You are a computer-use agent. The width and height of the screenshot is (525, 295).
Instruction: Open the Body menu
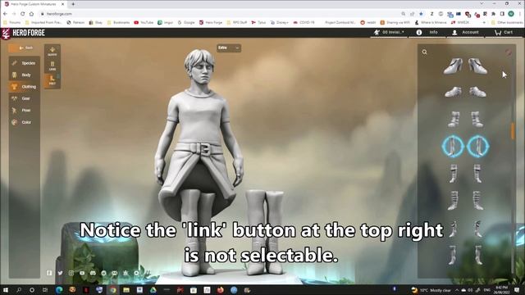(24, 75)
